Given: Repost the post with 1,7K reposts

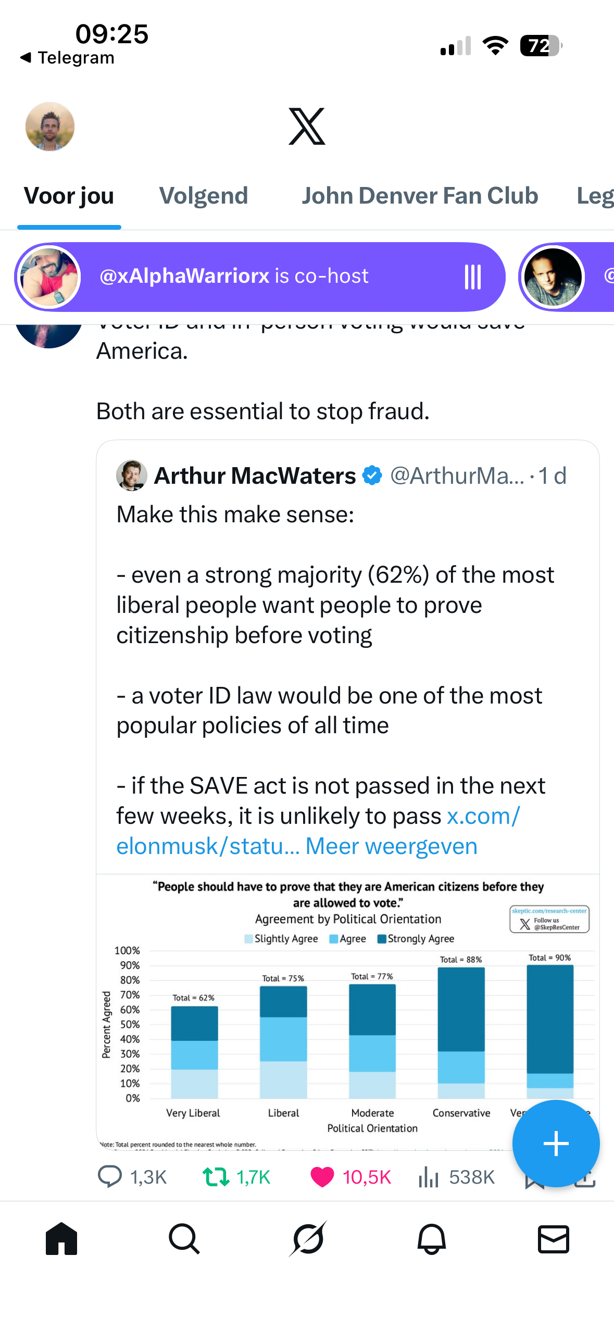Looking at the screenshot, I should 216,1176.
